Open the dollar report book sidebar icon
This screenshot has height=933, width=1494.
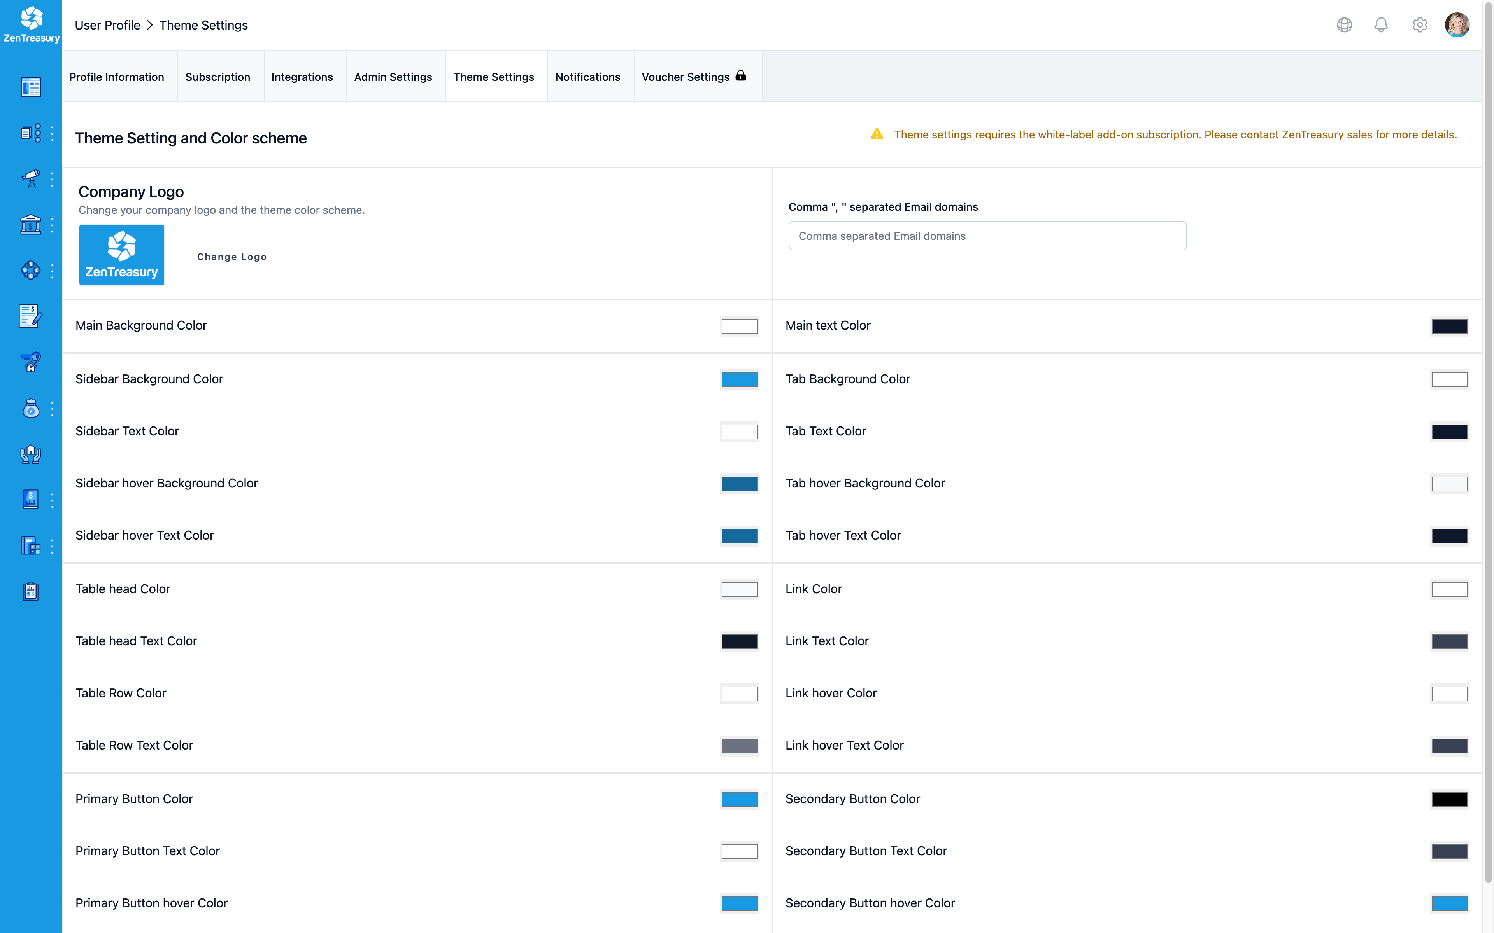coord(31,499)
